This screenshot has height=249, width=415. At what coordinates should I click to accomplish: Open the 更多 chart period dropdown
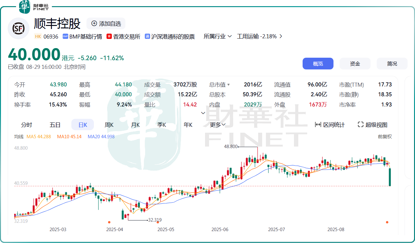point(218,125)
